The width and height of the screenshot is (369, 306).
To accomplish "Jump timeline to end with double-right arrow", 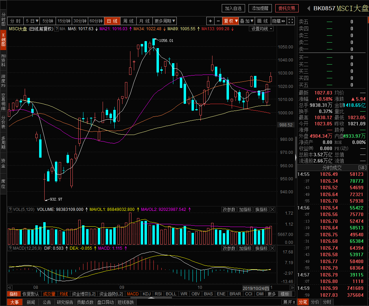I will (x=292, y=287).
